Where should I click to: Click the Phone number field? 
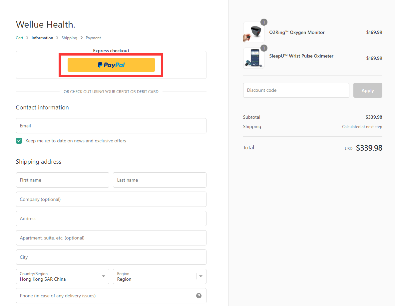point(111,296)
